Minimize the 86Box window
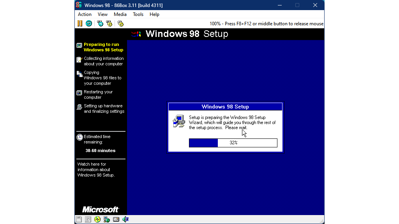This screenshot has width=399, height=224. click(x=280, y=5)
